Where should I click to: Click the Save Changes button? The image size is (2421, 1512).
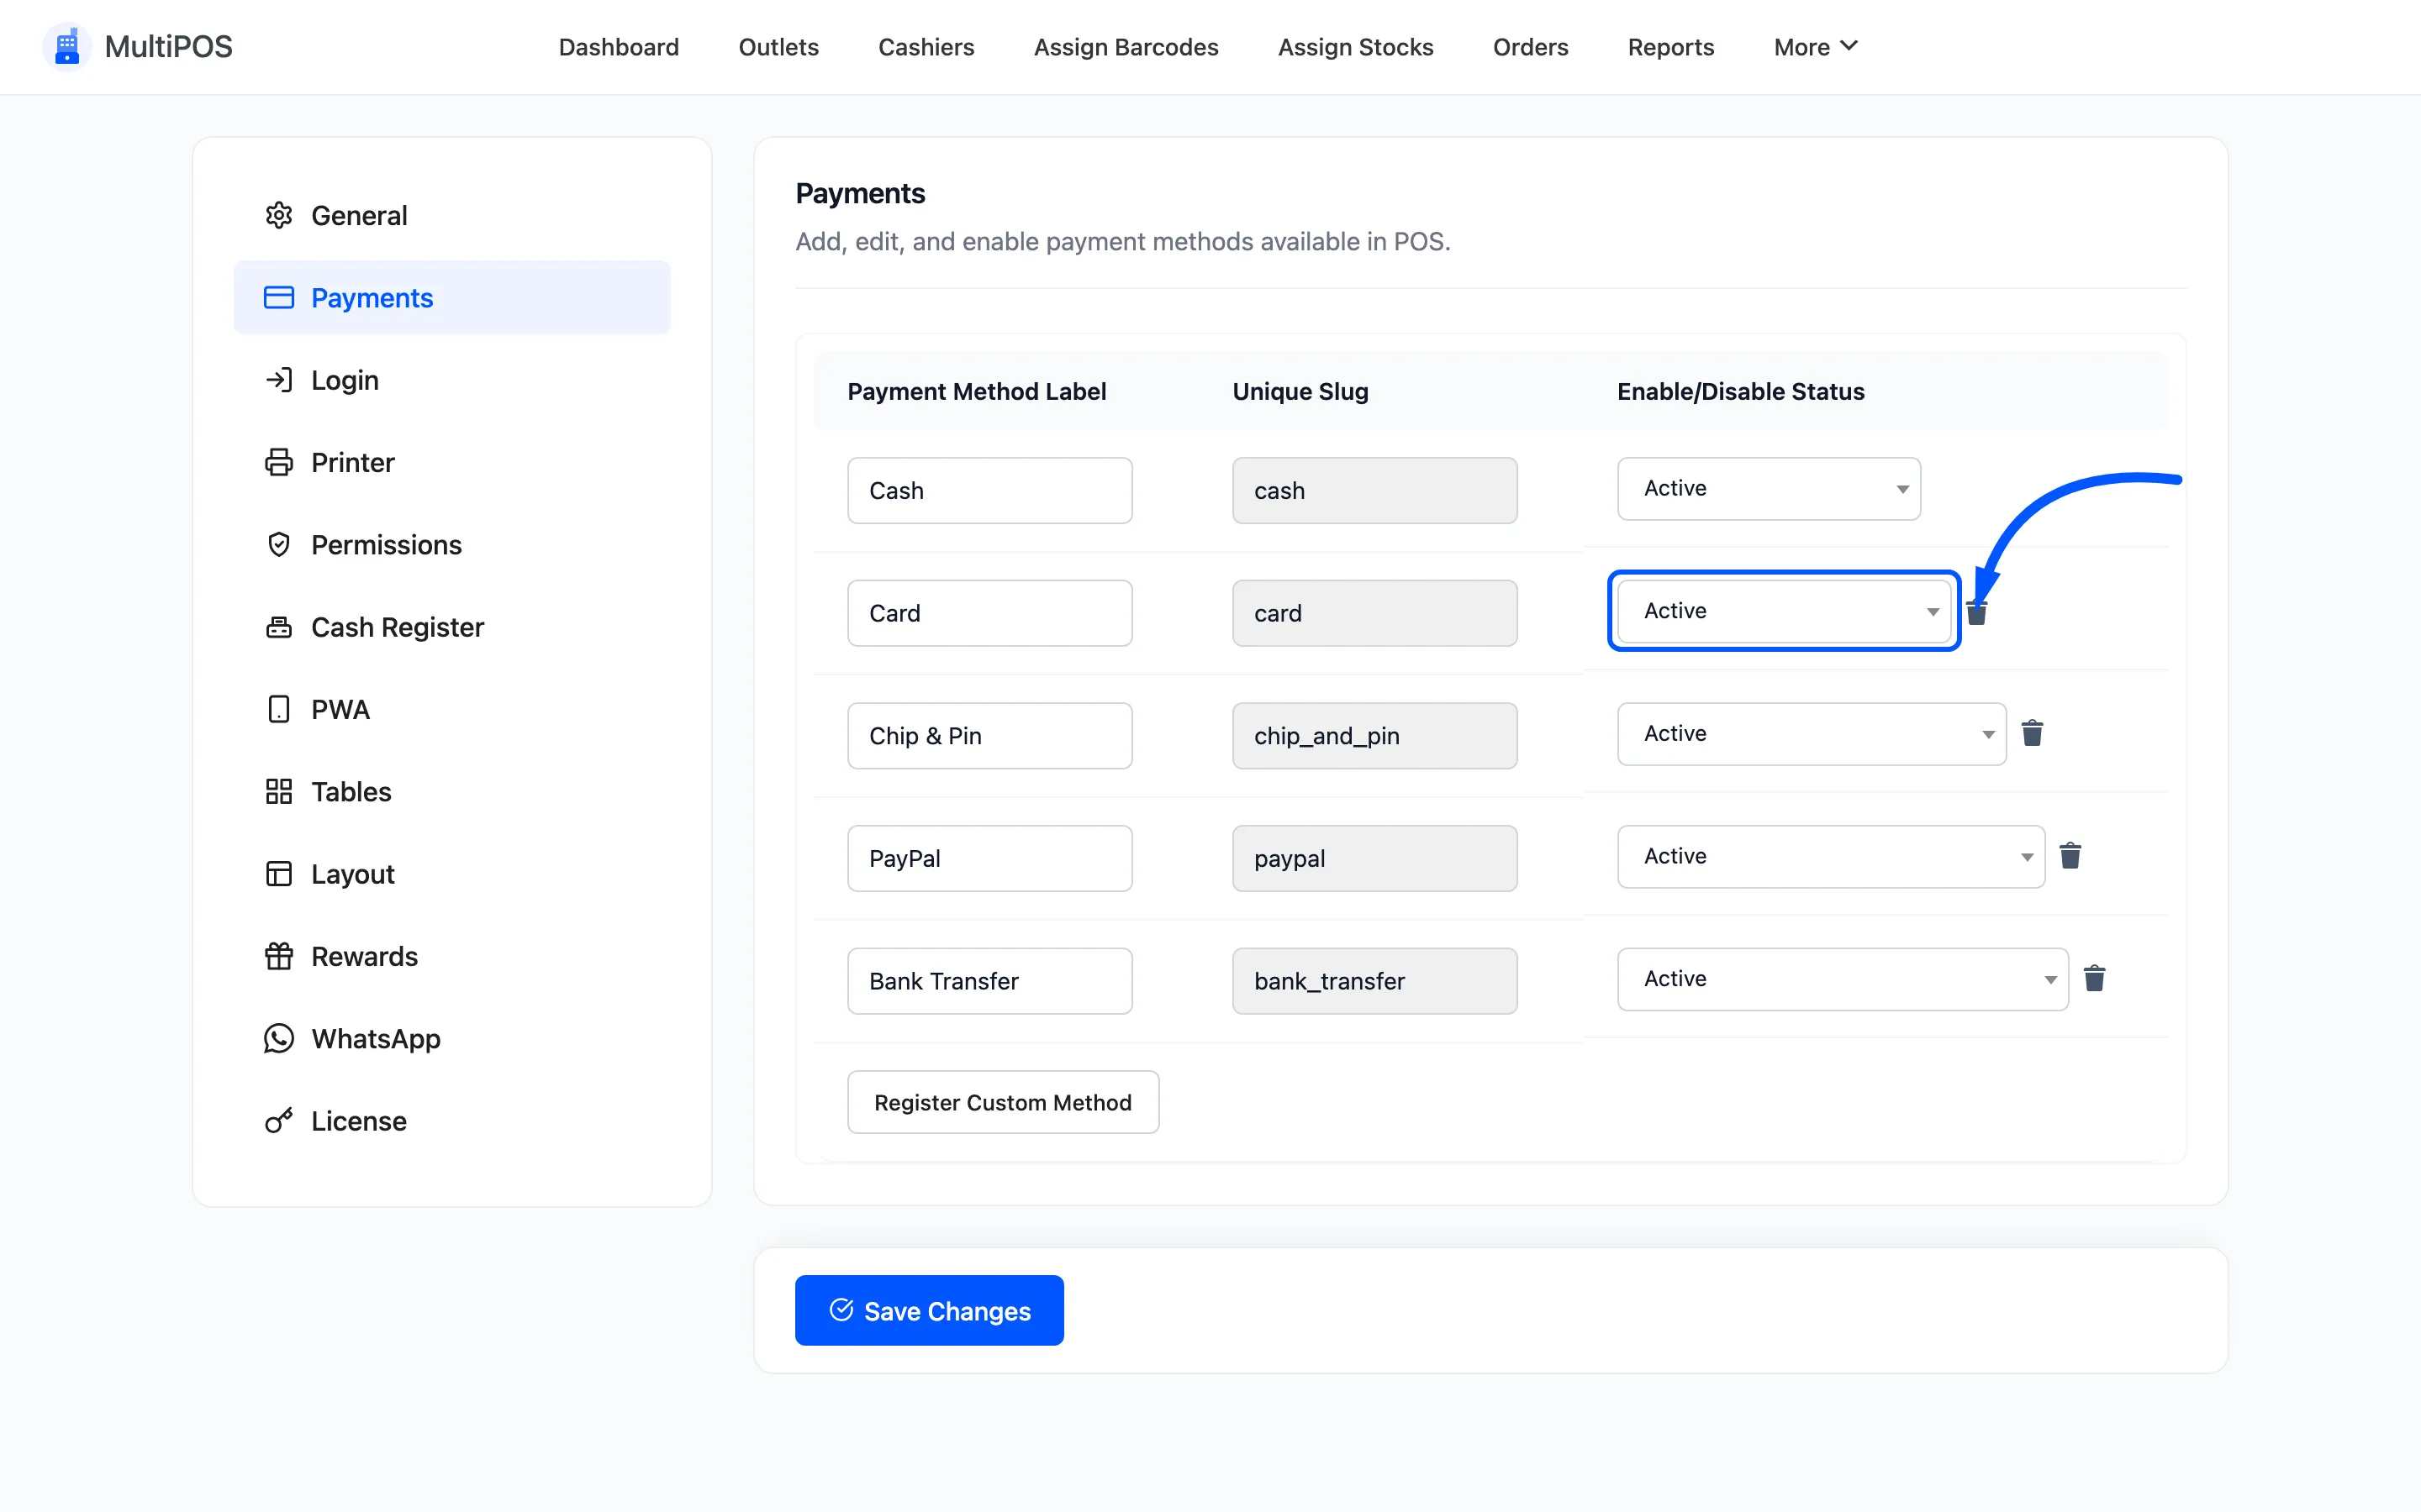tap(930, 1310)
